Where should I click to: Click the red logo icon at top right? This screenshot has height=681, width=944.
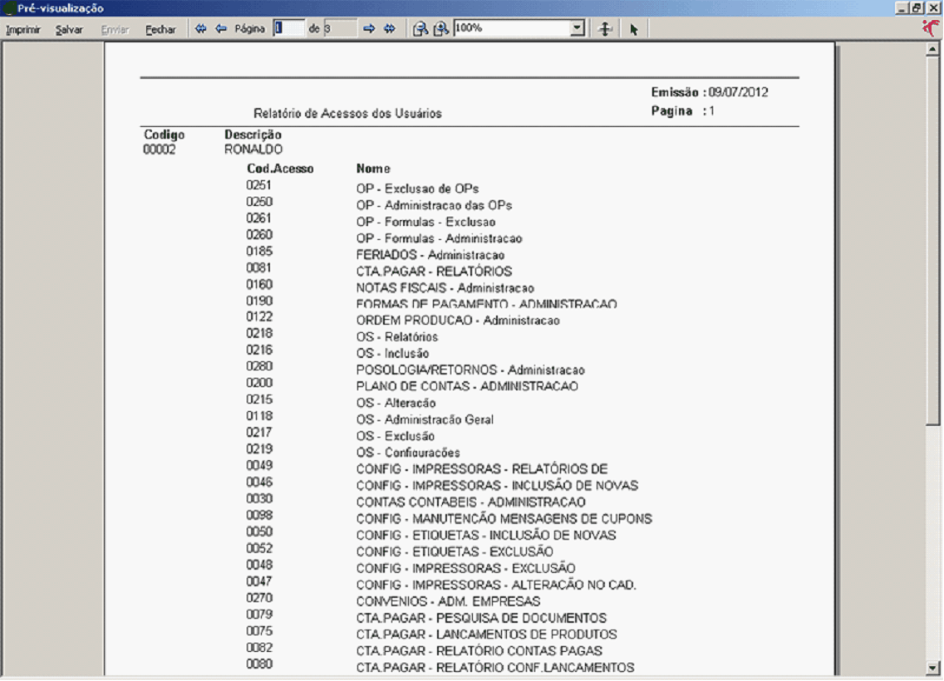pyautogui.click(x=932, y=28)
